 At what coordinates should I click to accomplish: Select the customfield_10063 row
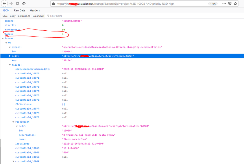point(122,157)
